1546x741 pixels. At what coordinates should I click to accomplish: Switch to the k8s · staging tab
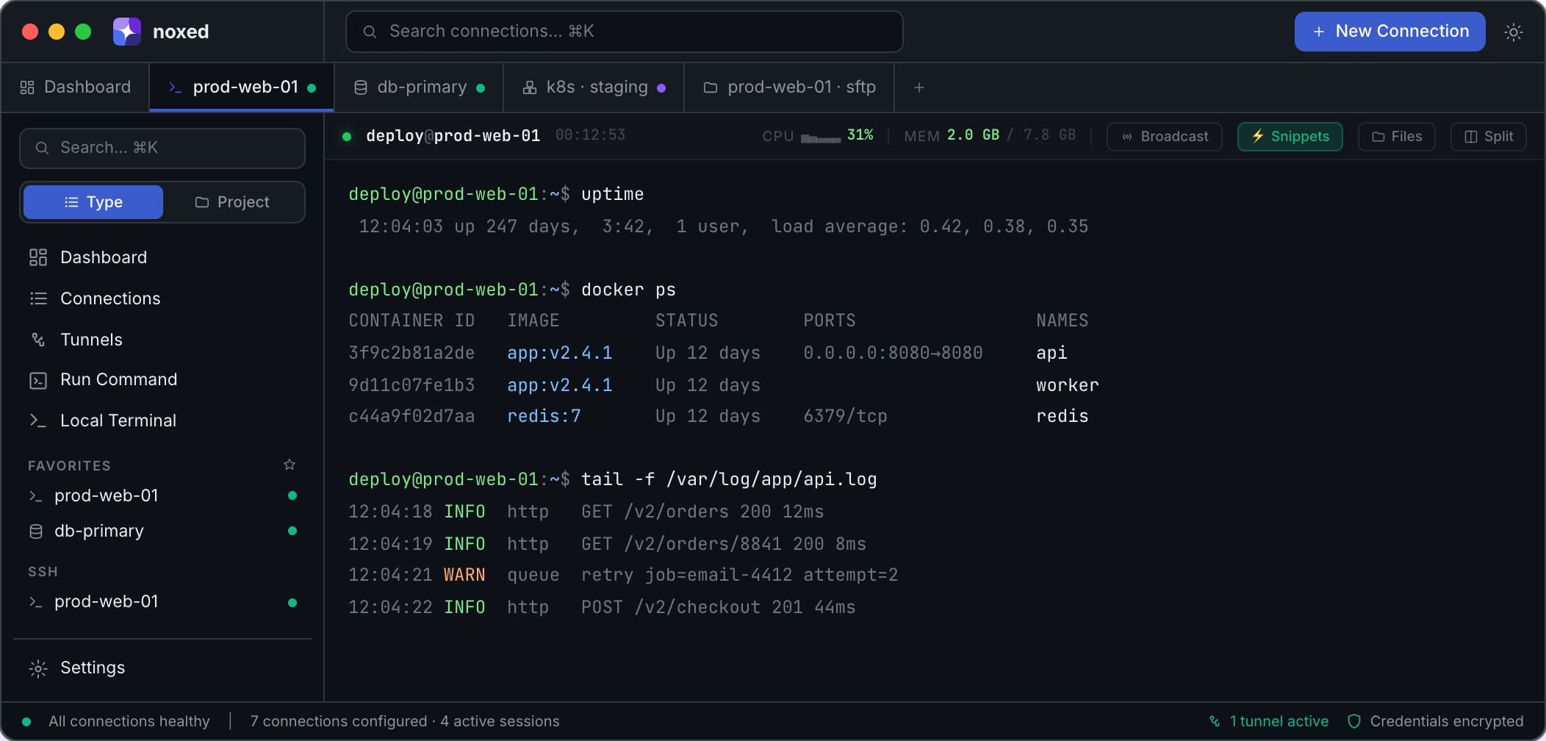click(x=594, y=87)
